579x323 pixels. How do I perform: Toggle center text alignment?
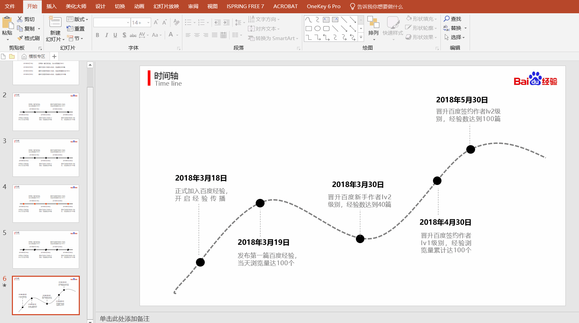point(197,35)
